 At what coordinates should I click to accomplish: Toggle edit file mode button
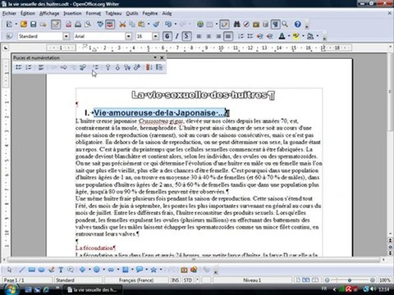[56, 25]
